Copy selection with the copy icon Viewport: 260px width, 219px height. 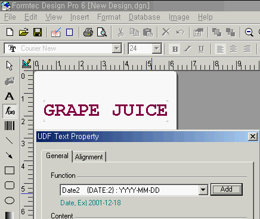pos(134,32)
